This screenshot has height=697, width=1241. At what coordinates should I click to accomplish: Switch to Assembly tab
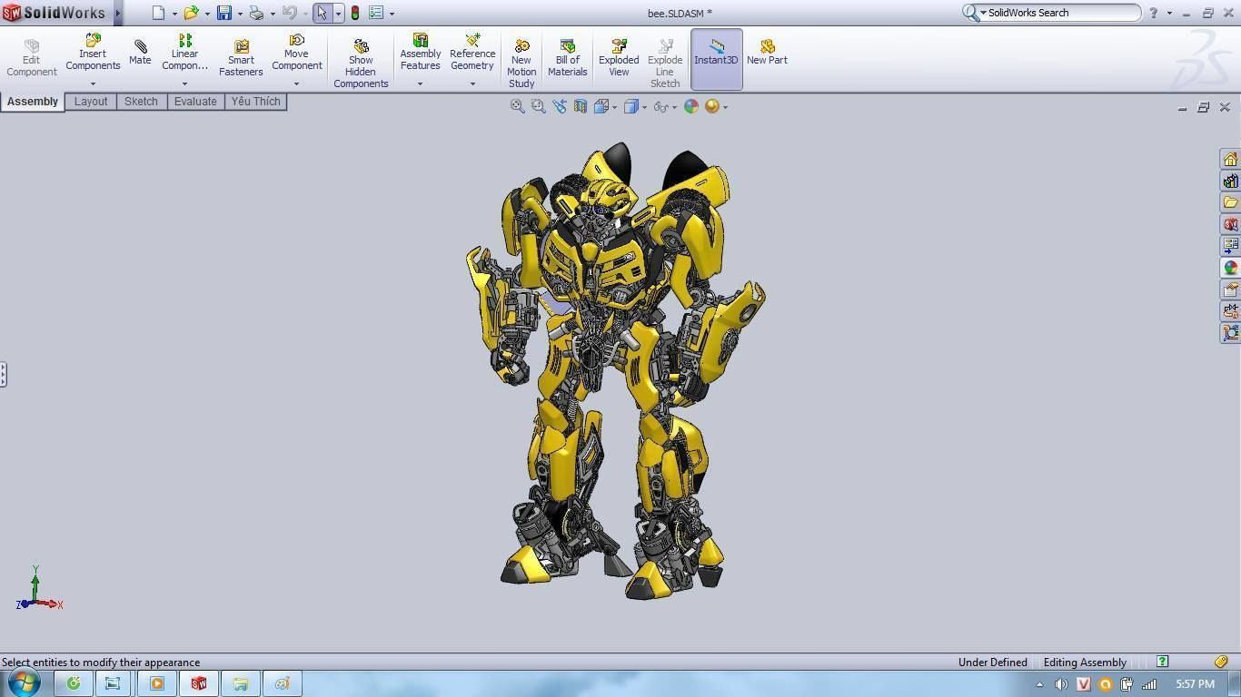pos(33,102)
